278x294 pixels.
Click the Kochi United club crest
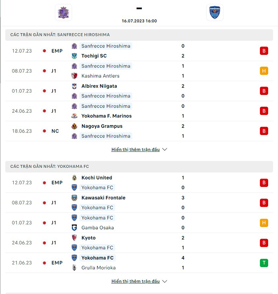pos(74,177)
